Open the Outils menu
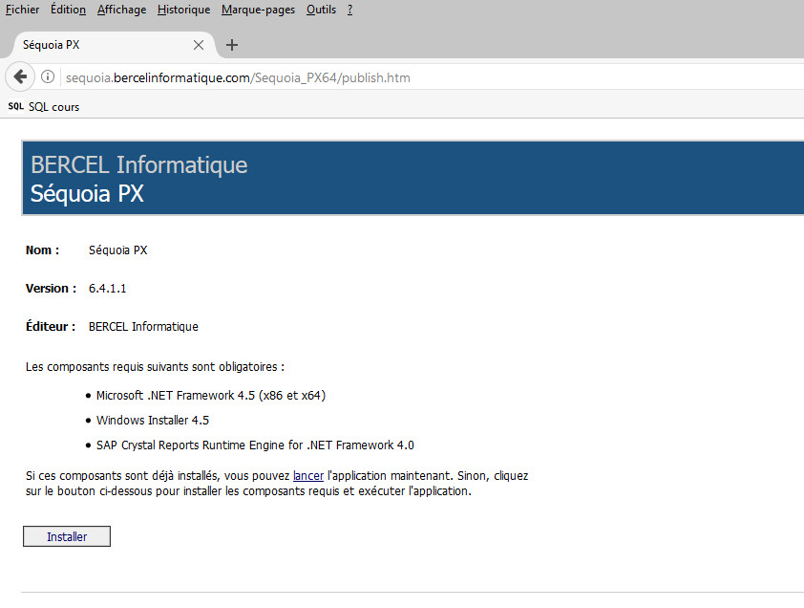Viewport: 804px width, 608px height. (321, 9)
